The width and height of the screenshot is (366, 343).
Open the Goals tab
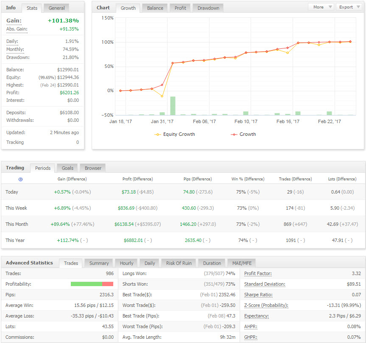point(67,168)
